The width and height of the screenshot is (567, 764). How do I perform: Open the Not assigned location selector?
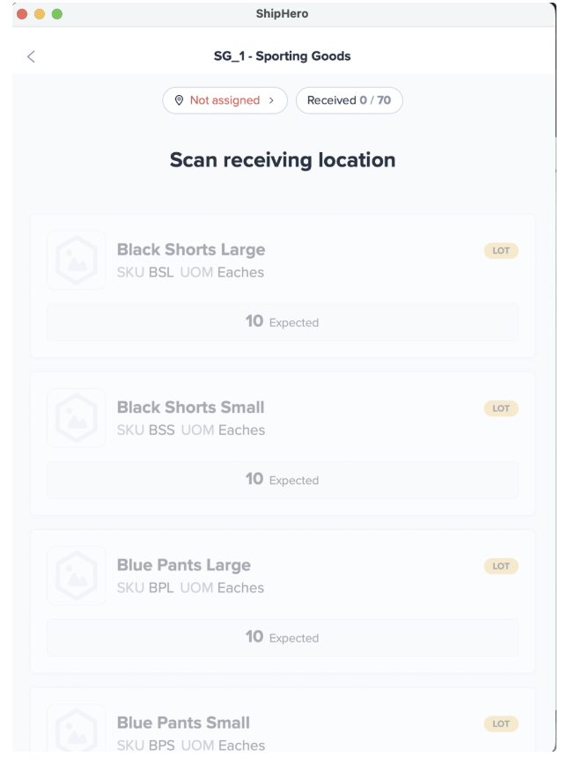point(225,100)
